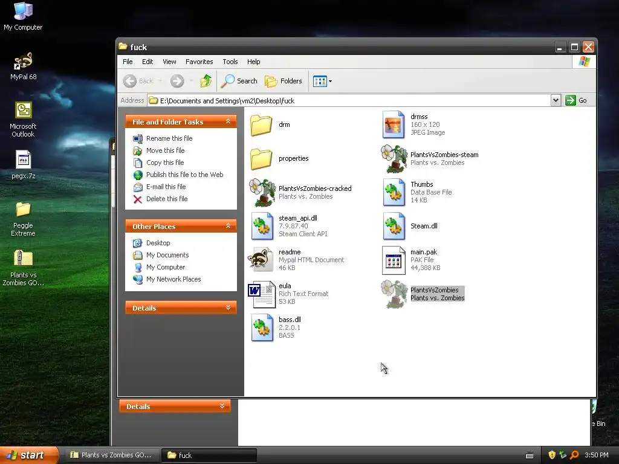Viewport: 619px width, 464px height.
Task: Open Forward history dropdown arrow
Action: click(x=191, y=82)
